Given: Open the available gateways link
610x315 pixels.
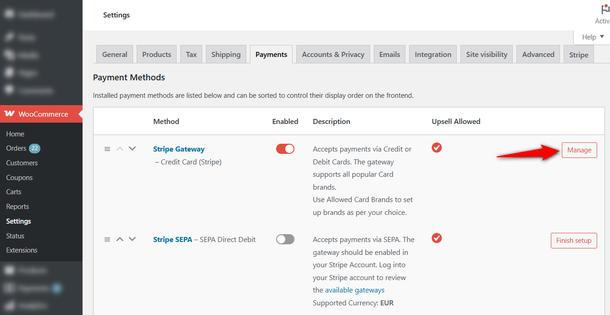Looking at the screenshot, I should click(355, 290).
